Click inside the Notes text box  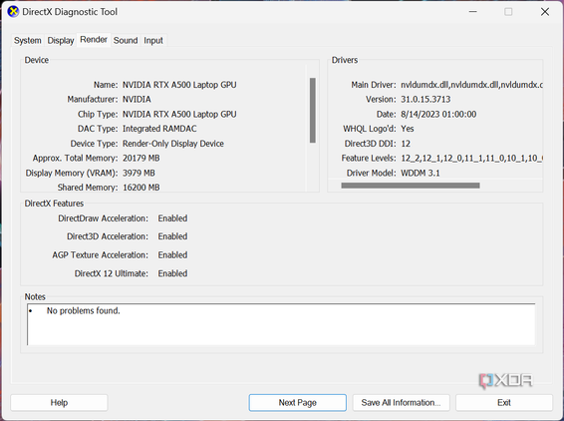pyautogui.click(x=281, y=324)
